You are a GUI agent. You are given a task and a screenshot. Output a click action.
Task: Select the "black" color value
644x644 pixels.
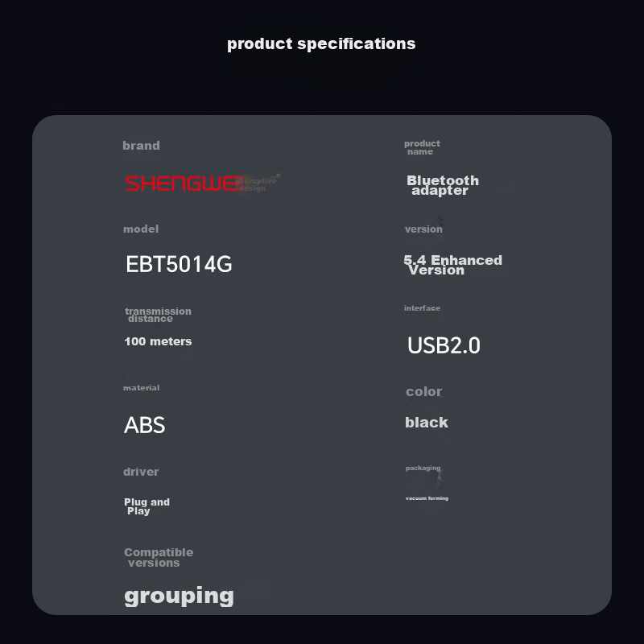(426, 423)
